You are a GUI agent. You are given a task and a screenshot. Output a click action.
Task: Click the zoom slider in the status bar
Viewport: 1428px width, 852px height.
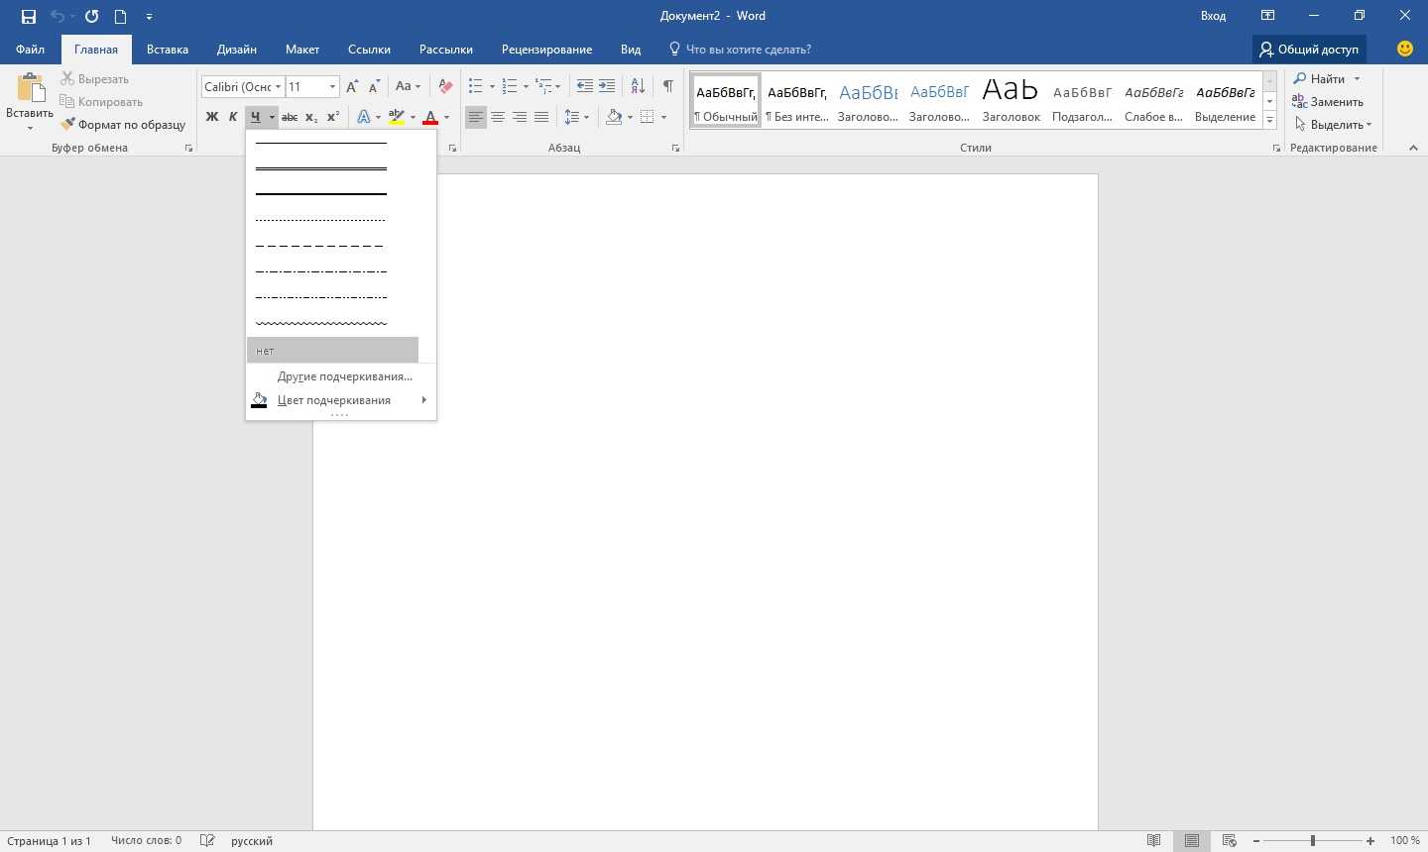[x=1312, y=841]
